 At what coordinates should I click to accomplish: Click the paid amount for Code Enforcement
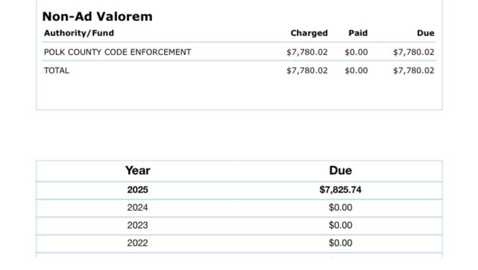click(x=356, y=52)
